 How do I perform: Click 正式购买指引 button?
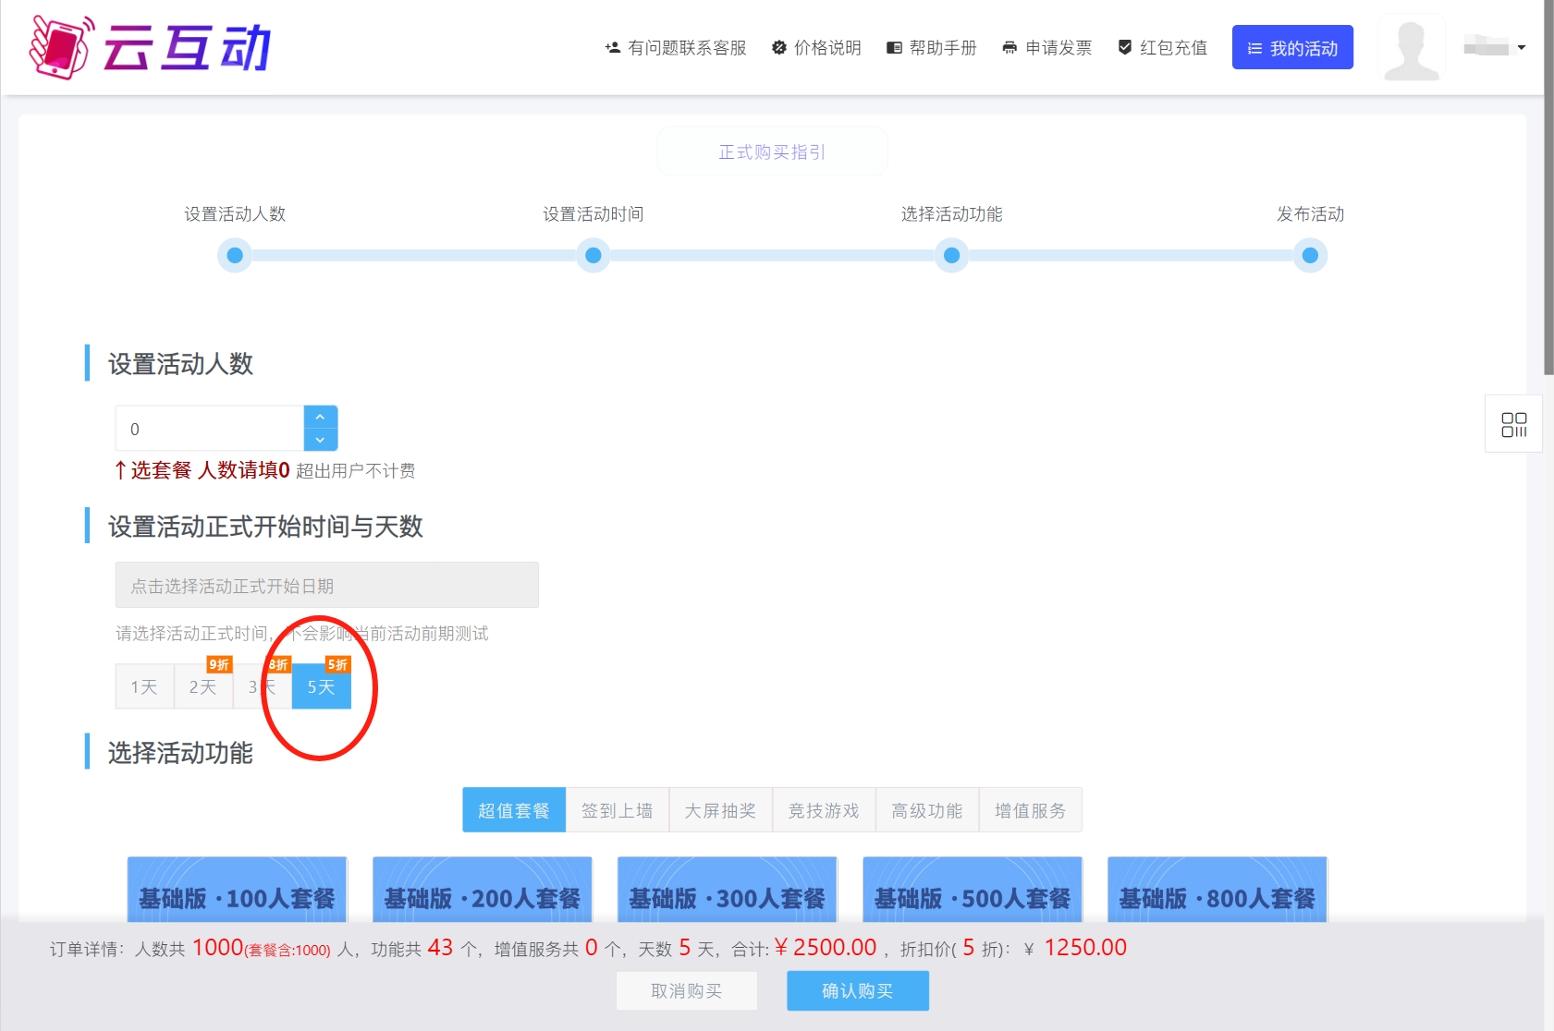click(772, 152)
